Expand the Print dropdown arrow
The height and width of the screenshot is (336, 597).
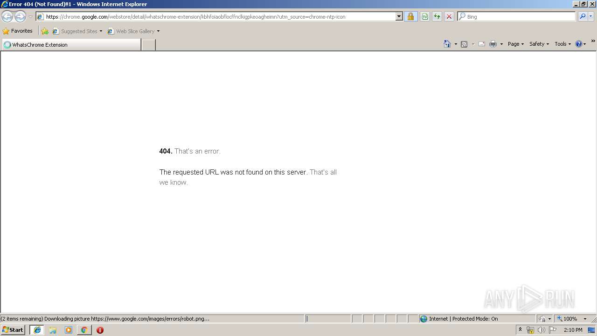[x=501, y=44]
